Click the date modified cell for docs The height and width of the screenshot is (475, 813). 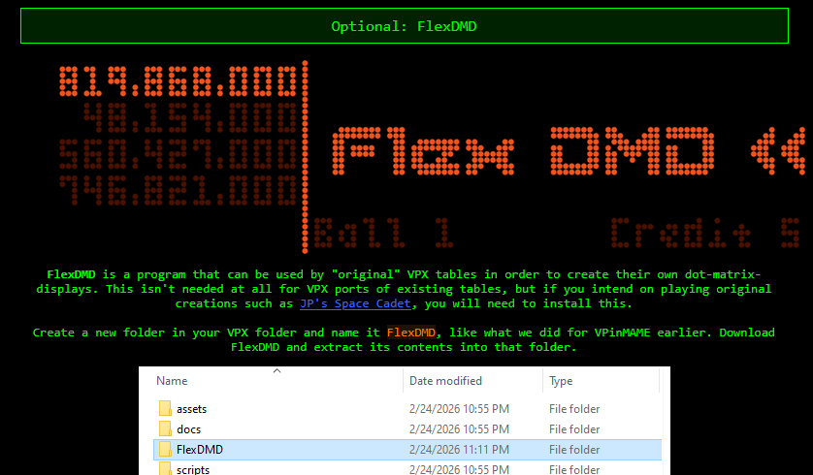(x=458, y=429)
